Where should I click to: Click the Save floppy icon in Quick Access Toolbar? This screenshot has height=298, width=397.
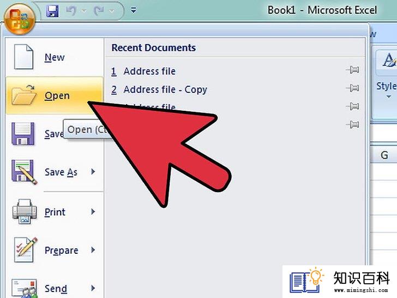(53, 11)
